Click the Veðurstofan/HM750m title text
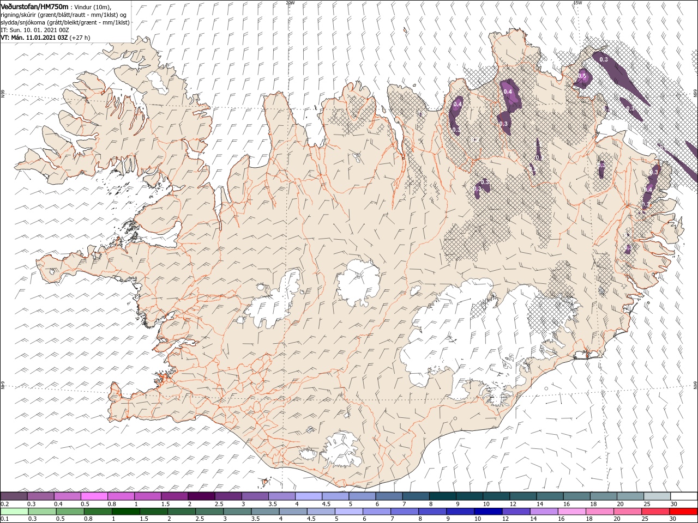698x523 pixels. (x=34, y=6)
